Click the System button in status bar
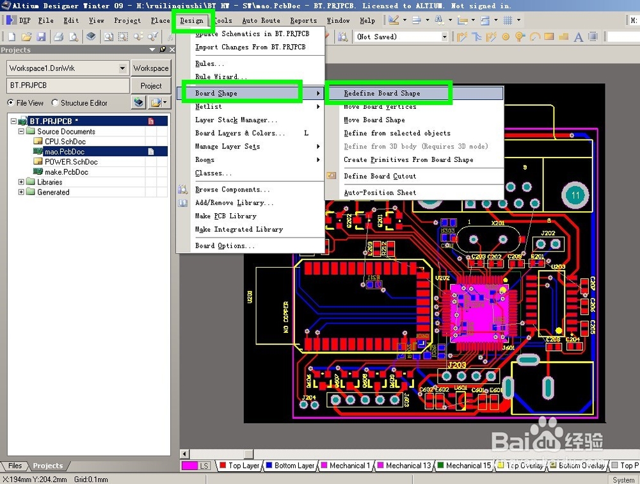640x484 pixels. click(623, 480)
